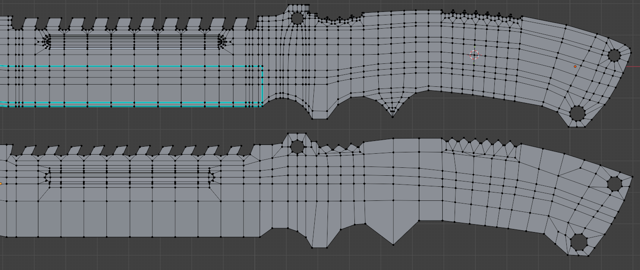The height and width of the screenshot is (270, 640).
Task: Click the elongated fuller slot in lower blade
Action: (130, 177)
